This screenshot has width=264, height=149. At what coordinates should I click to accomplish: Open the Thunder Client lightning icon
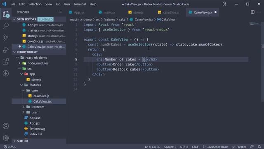click(6, 73)
